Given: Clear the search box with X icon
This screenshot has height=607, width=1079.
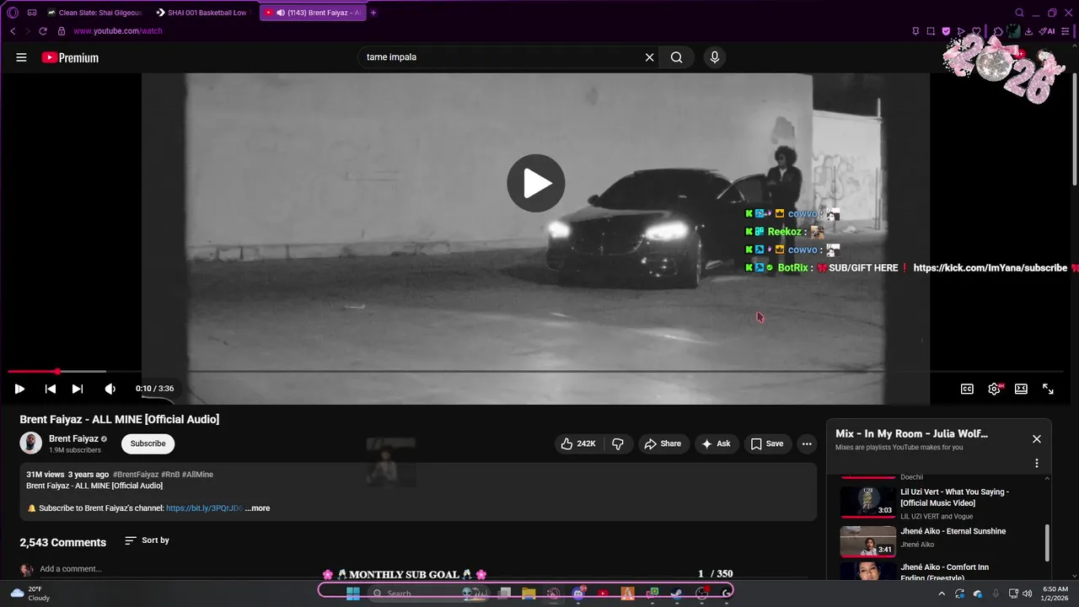Looking at the screenshot, I should (x=649, y=57).
